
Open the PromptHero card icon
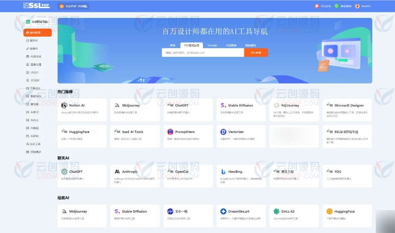tap(170, 131)
